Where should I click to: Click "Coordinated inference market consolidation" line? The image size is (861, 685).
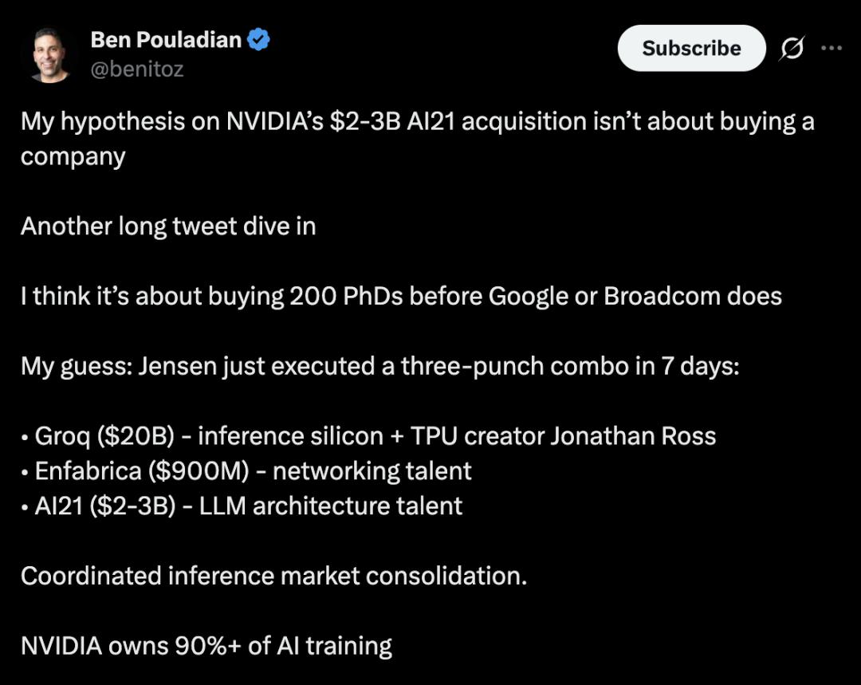pos(273,576)
